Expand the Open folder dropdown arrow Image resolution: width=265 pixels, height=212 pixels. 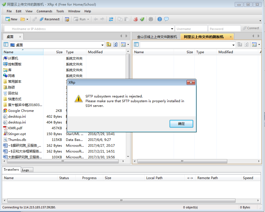[x=27, y=19]
